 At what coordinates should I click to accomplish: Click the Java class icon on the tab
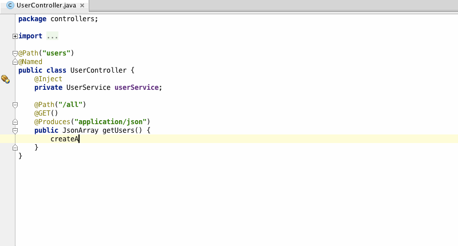click(10, 5)
